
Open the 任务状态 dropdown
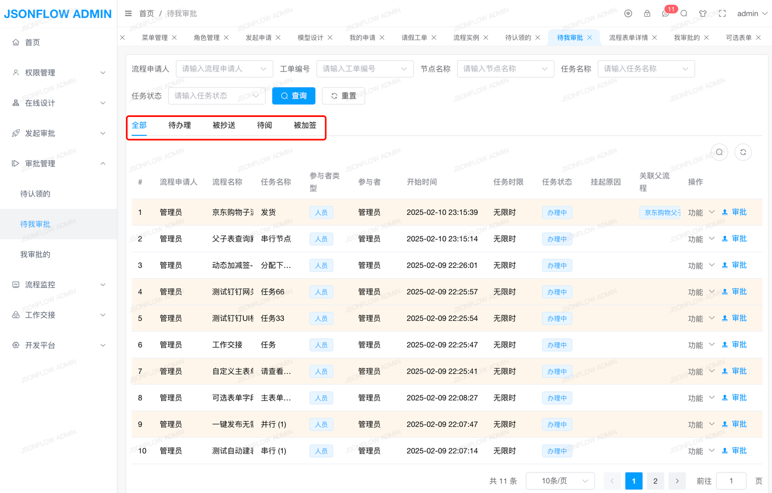coord(216,96)
